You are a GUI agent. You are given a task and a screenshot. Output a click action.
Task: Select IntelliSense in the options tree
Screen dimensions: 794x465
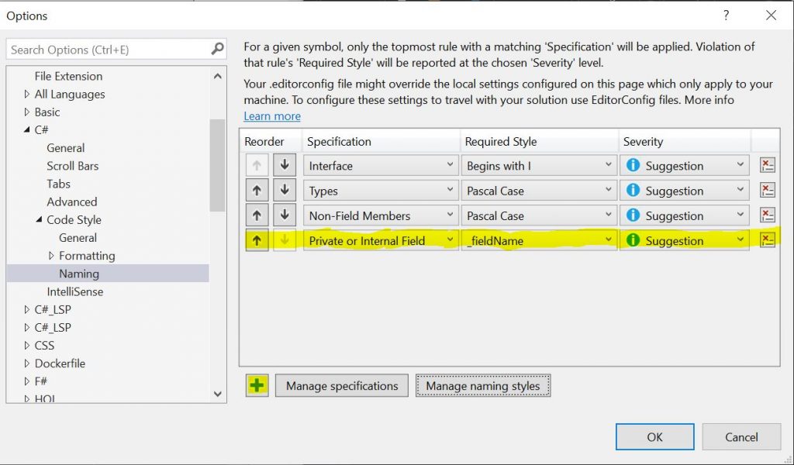(x=74, y=291)
